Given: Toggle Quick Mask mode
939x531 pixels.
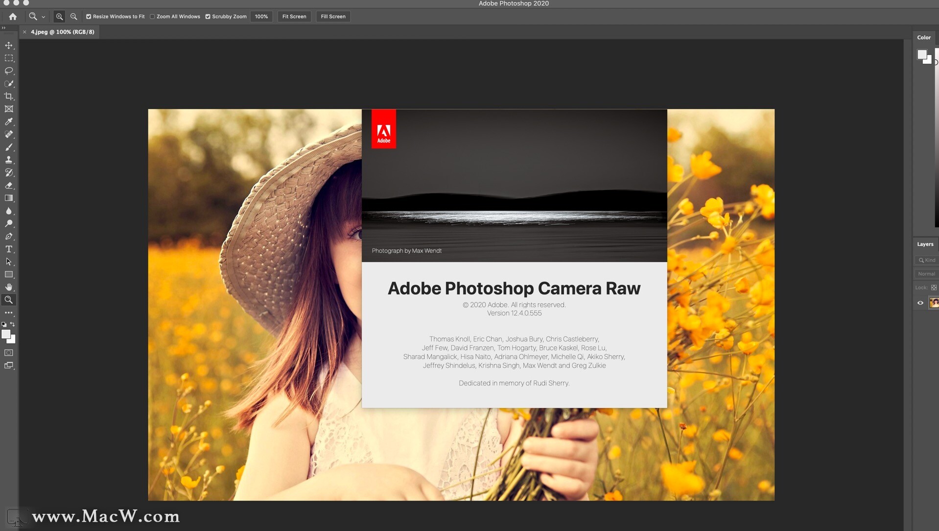Looking at the screenshot, I should pos(9,353).
